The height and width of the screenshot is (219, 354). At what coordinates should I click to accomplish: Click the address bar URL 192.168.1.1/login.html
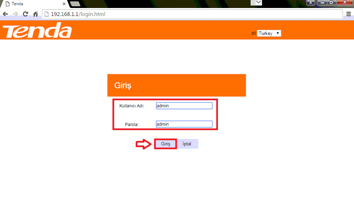click(x=78, y=14)
